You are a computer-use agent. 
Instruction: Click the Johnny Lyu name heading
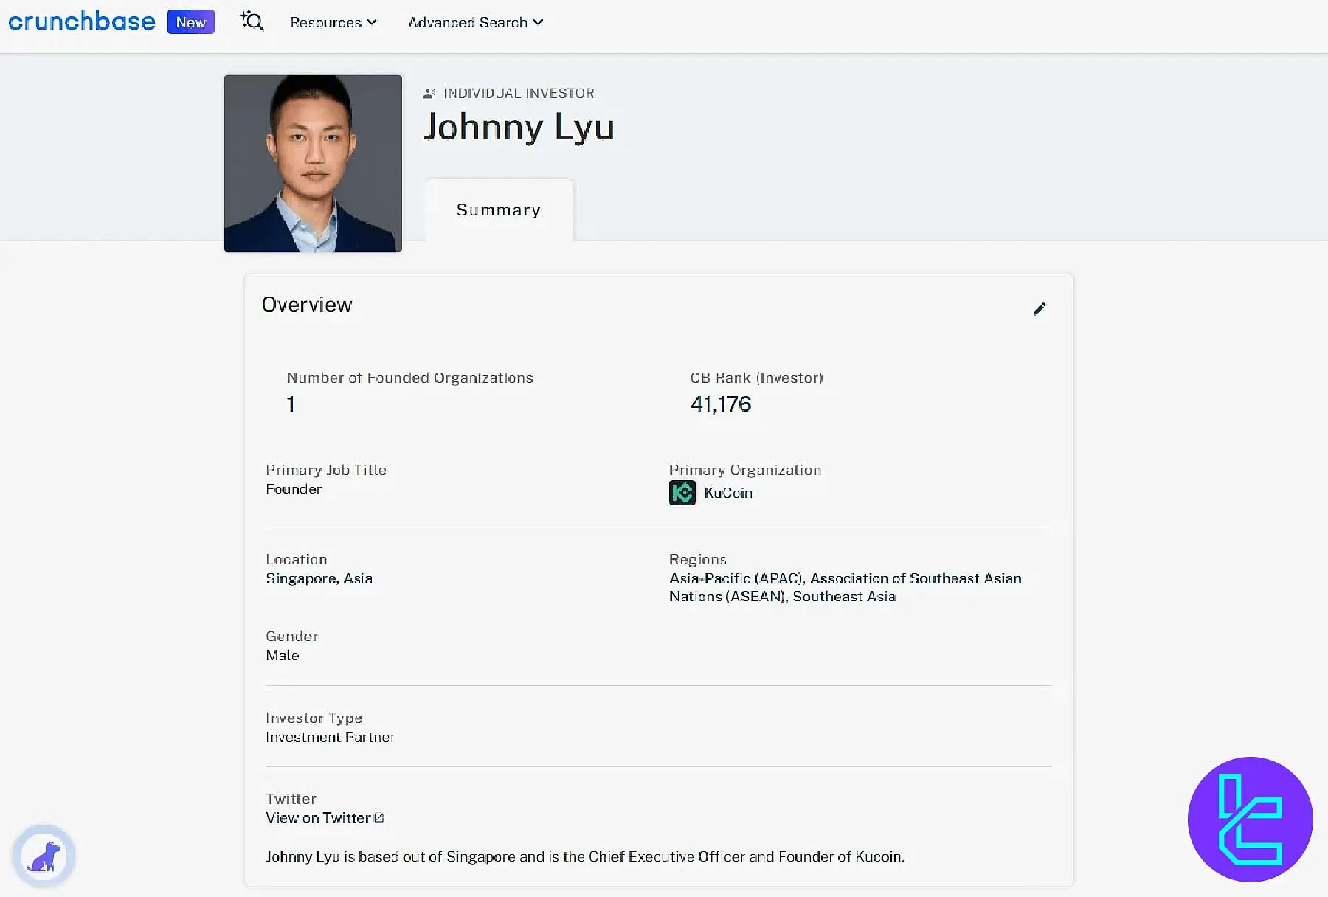tap(519, 127)
